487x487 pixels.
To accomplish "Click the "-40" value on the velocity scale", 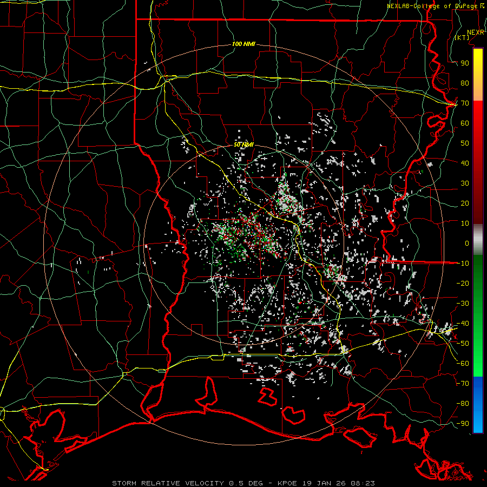I will click(463, 324).
